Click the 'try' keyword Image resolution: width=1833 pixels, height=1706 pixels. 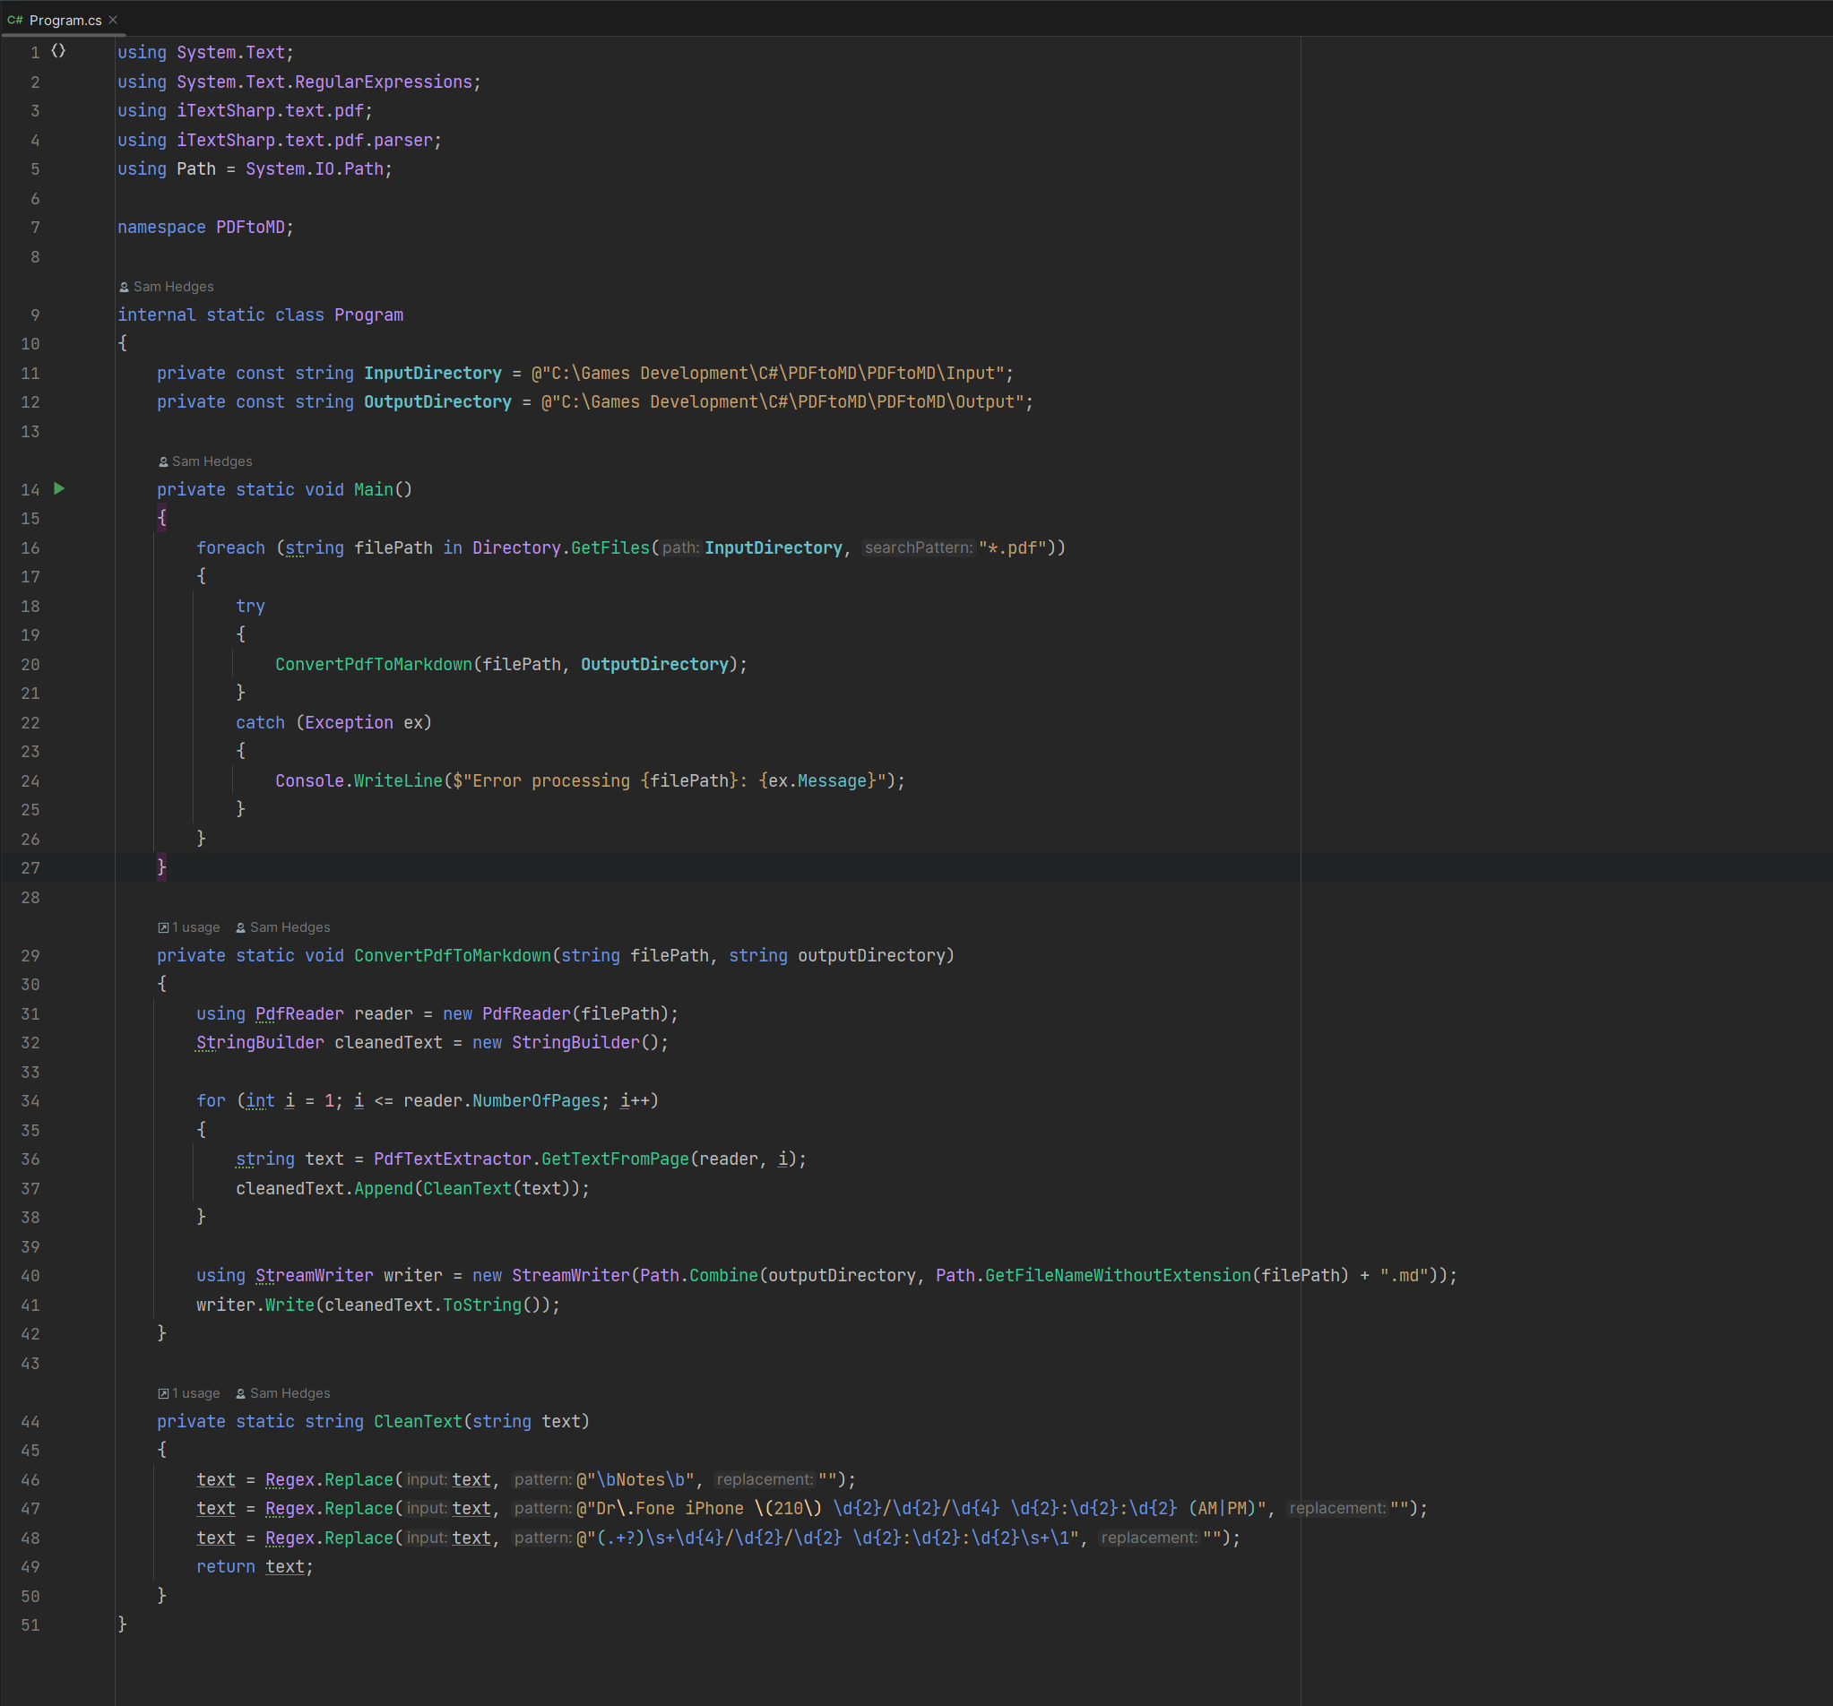[250, 607]
